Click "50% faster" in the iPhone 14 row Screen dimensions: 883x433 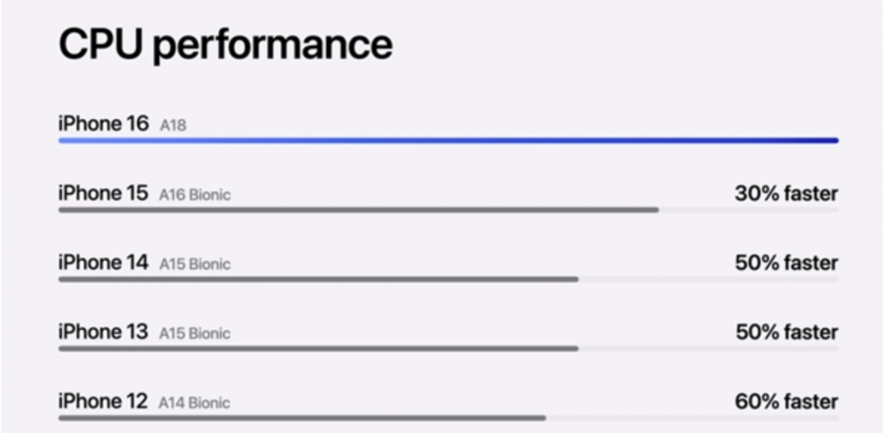[x=786, y=263]
